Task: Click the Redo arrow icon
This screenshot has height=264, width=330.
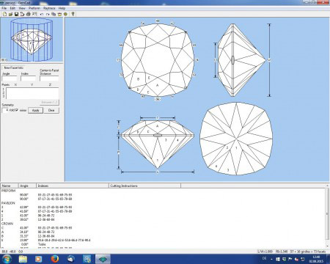Action: [48, 14]
